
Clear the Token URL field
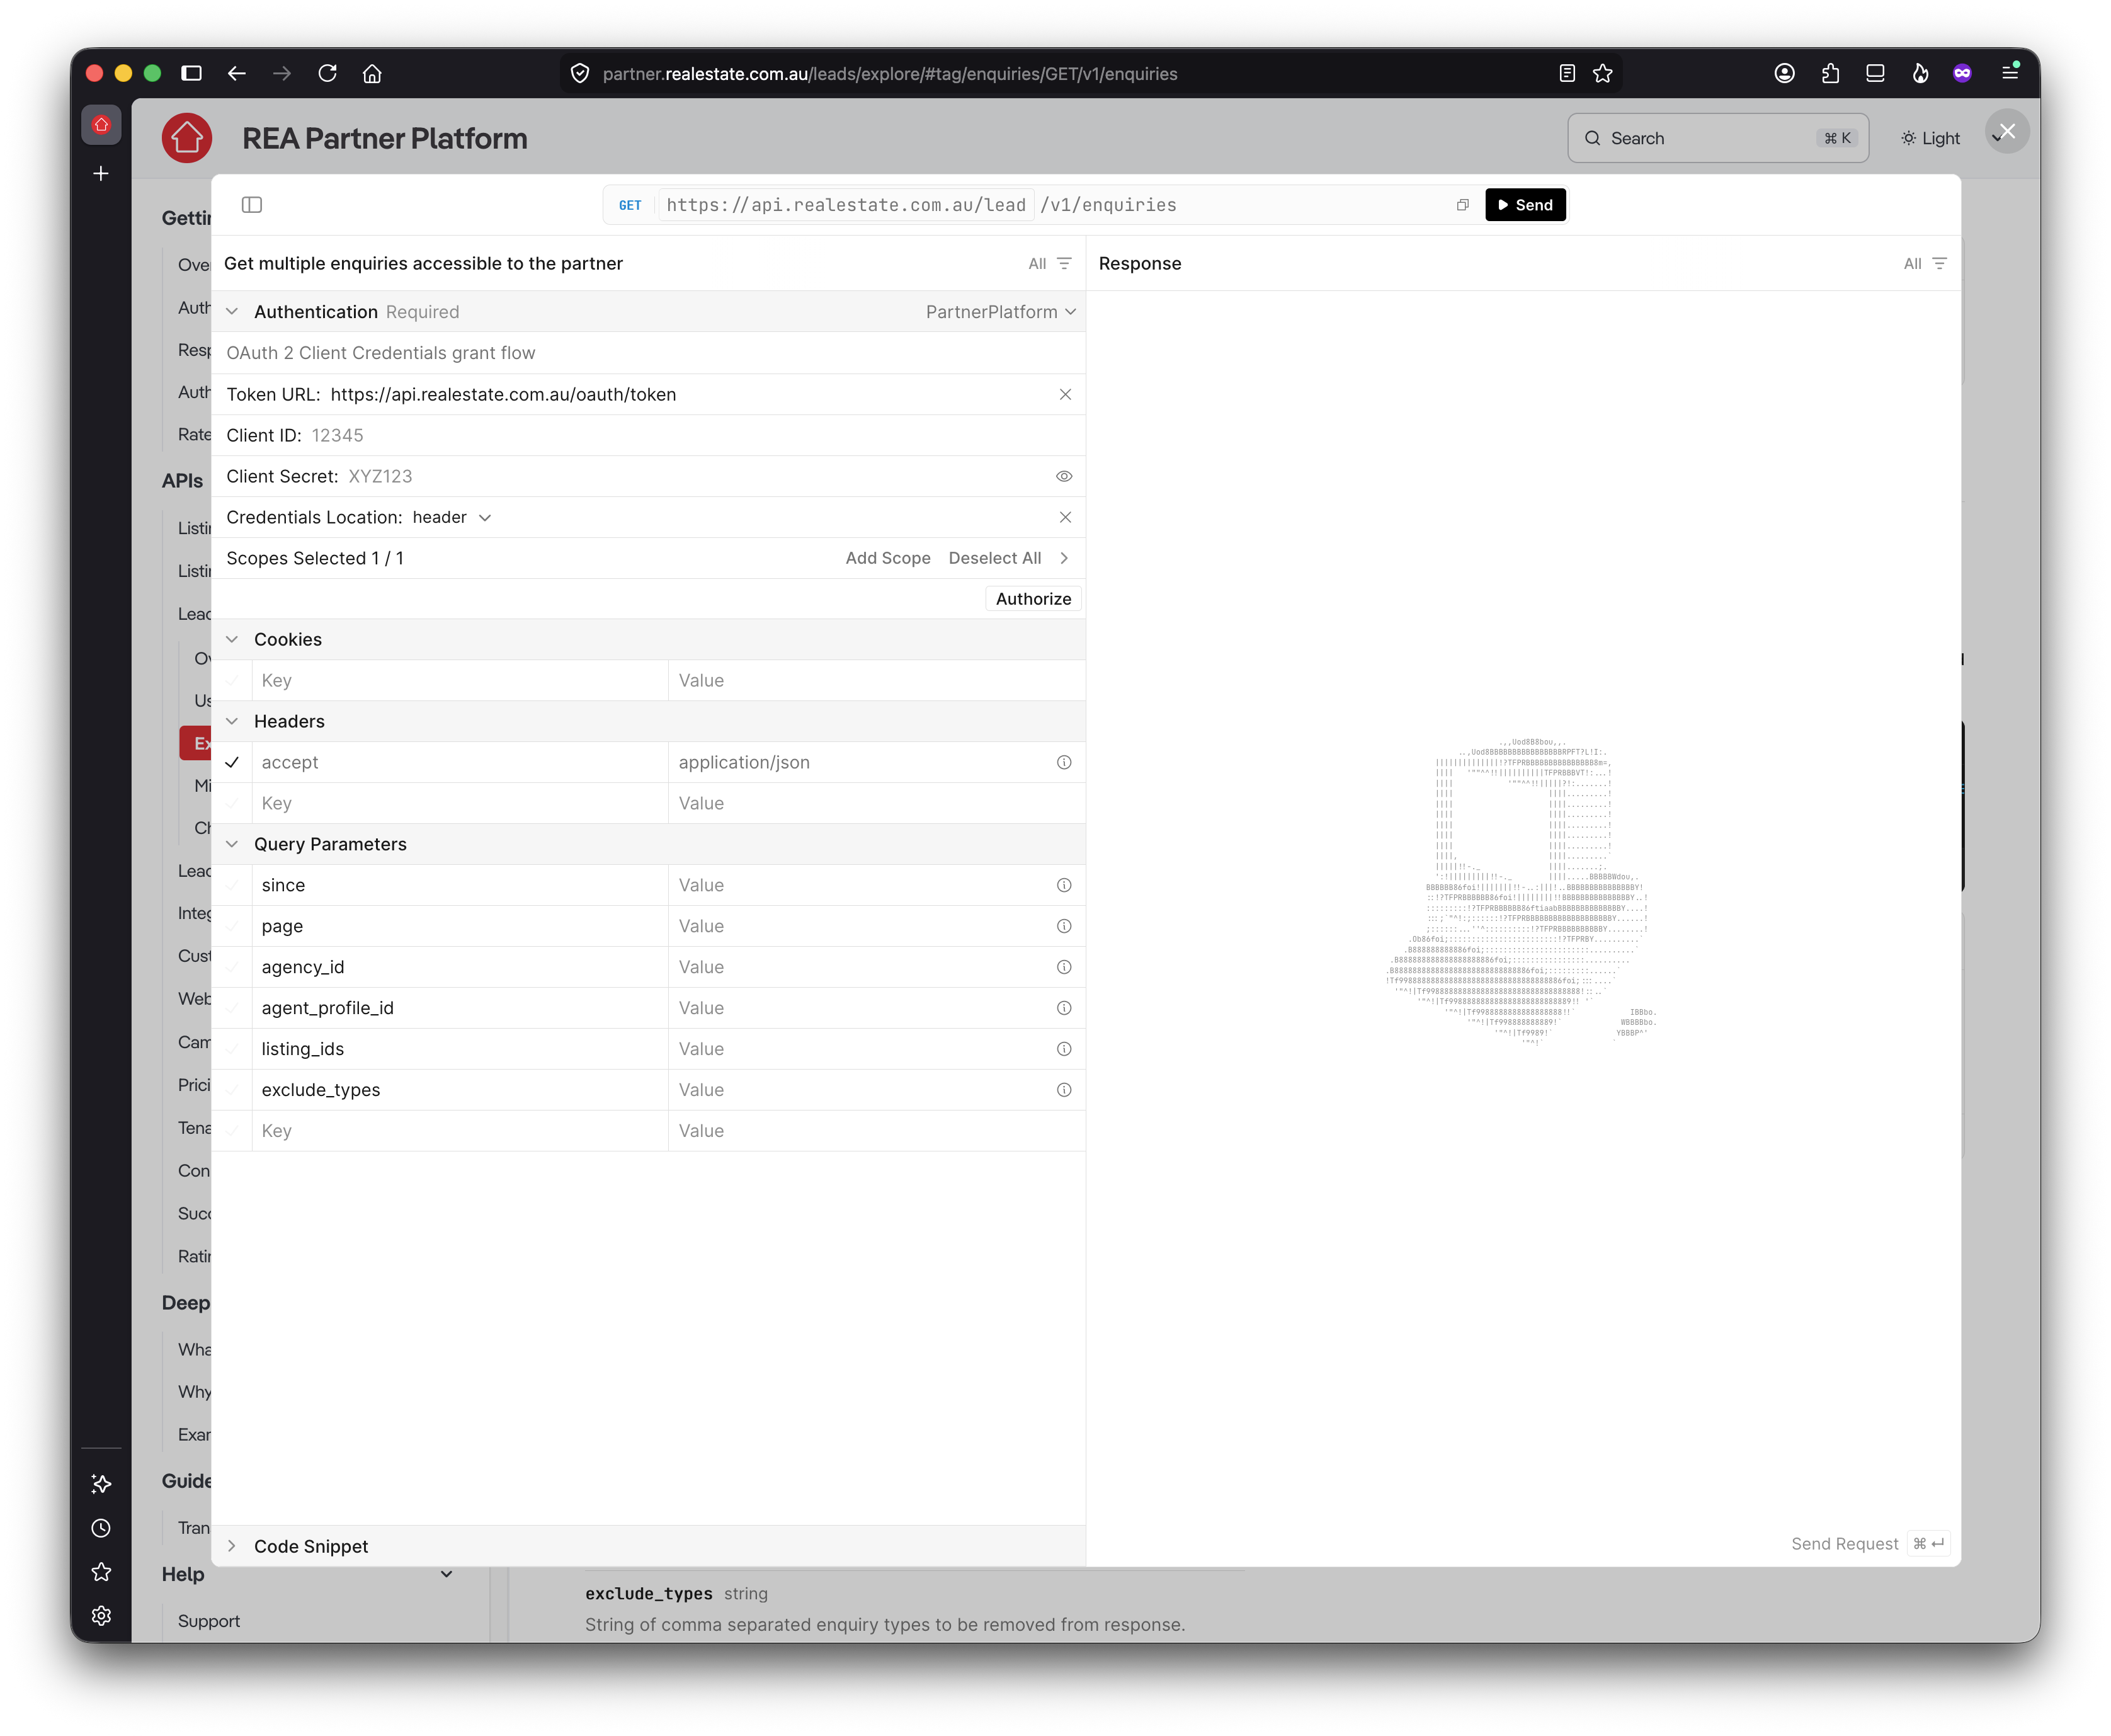(x=1066, y=395)
